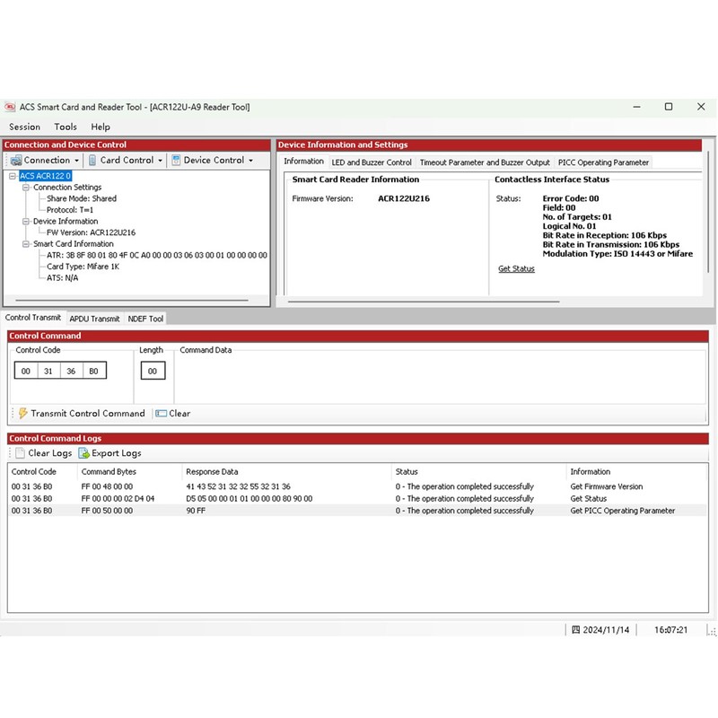
Task: Collapse the Smart Card Information tree node
Action: click(x=26, y=244)
